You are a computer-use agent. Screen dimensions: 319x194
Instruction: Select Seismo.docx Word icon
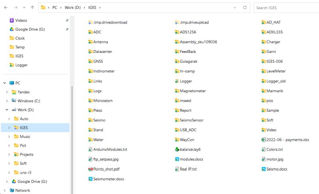[x=264, y=169]
